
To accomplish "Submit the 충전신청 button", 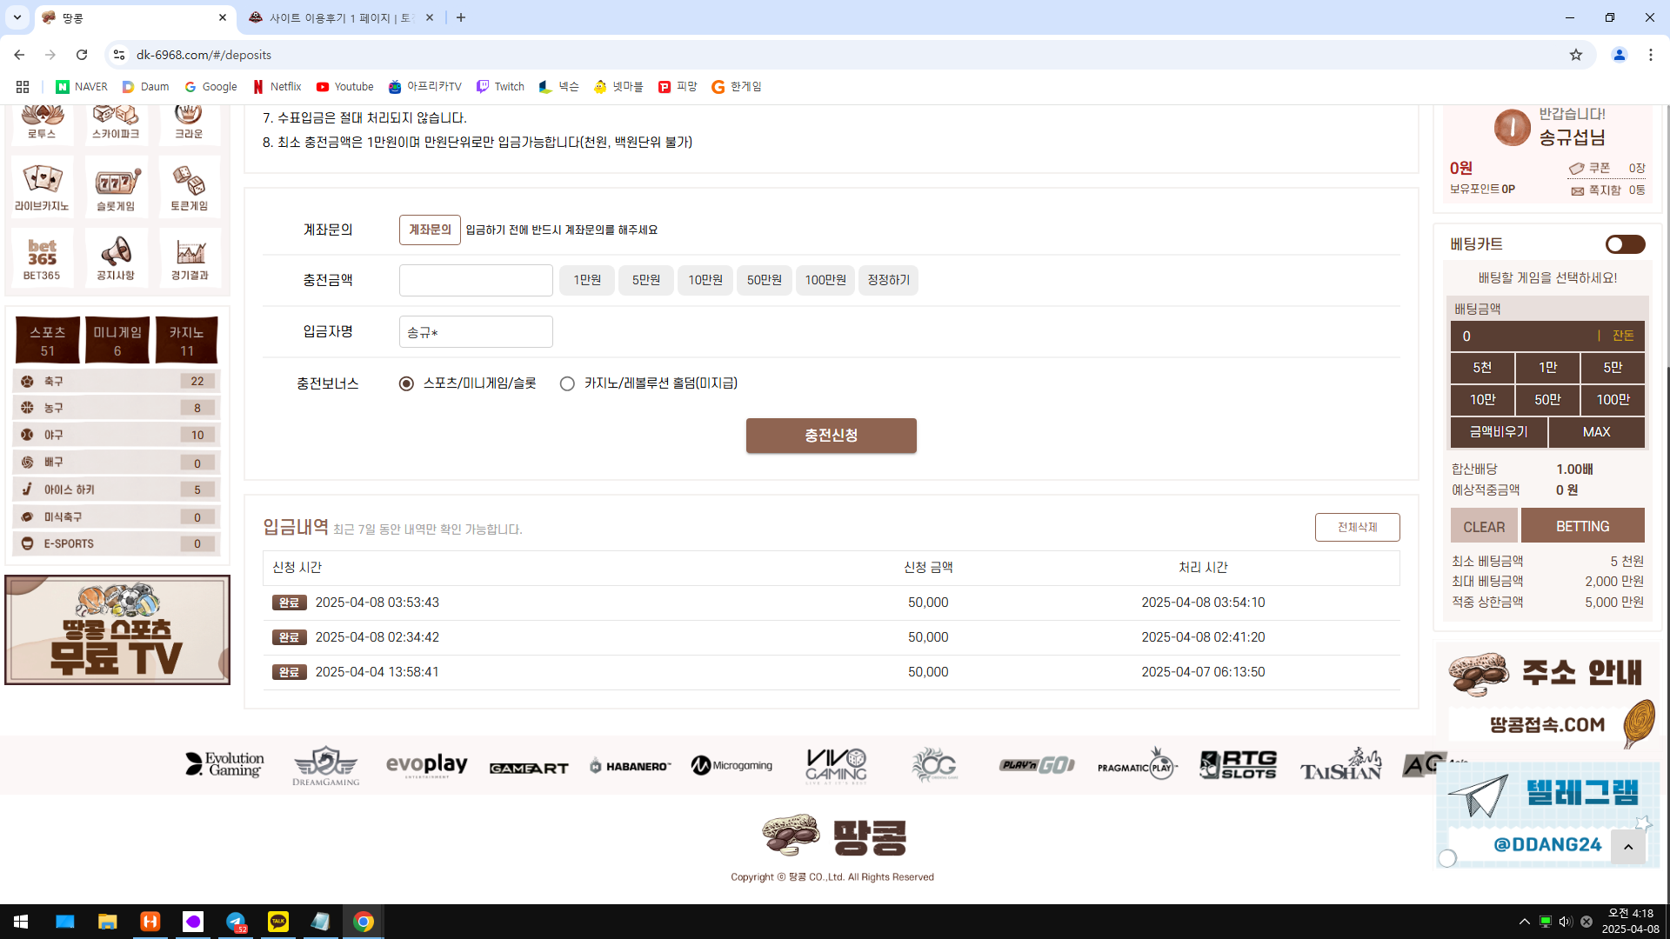I will [831, 436].
